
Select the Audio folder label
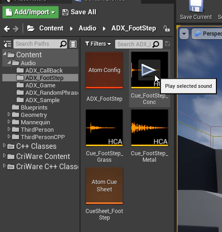(28, 63)
